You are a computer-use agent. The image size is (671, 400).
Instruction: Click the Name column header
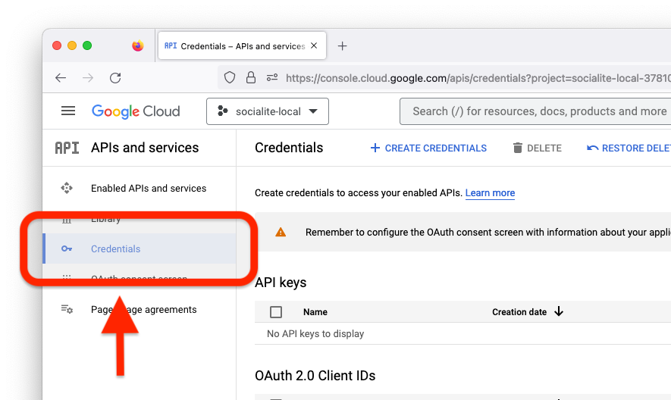(x=315, y=312)
